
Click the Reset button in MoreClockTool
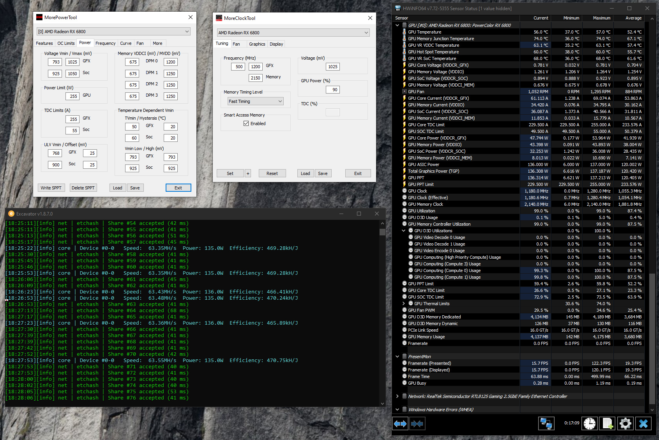click(272, 173)
